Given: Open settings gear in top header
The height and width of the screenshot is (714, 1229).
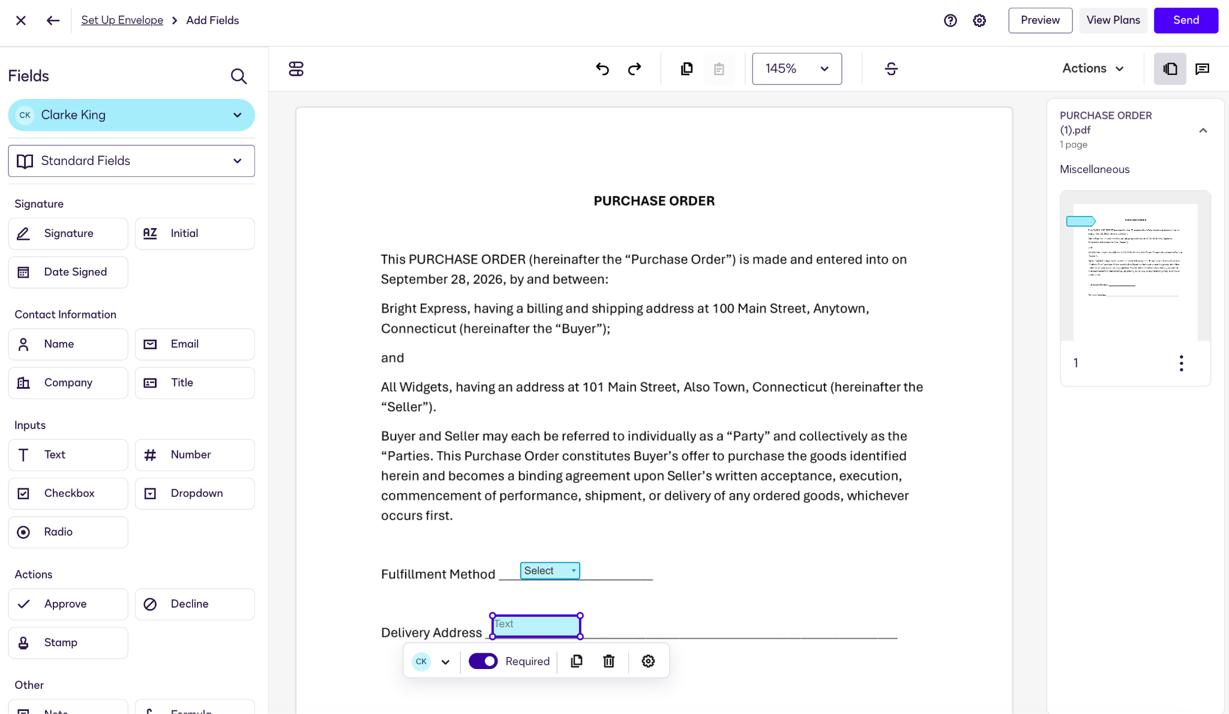Looking at the screenshot, I should click(979, 20).
